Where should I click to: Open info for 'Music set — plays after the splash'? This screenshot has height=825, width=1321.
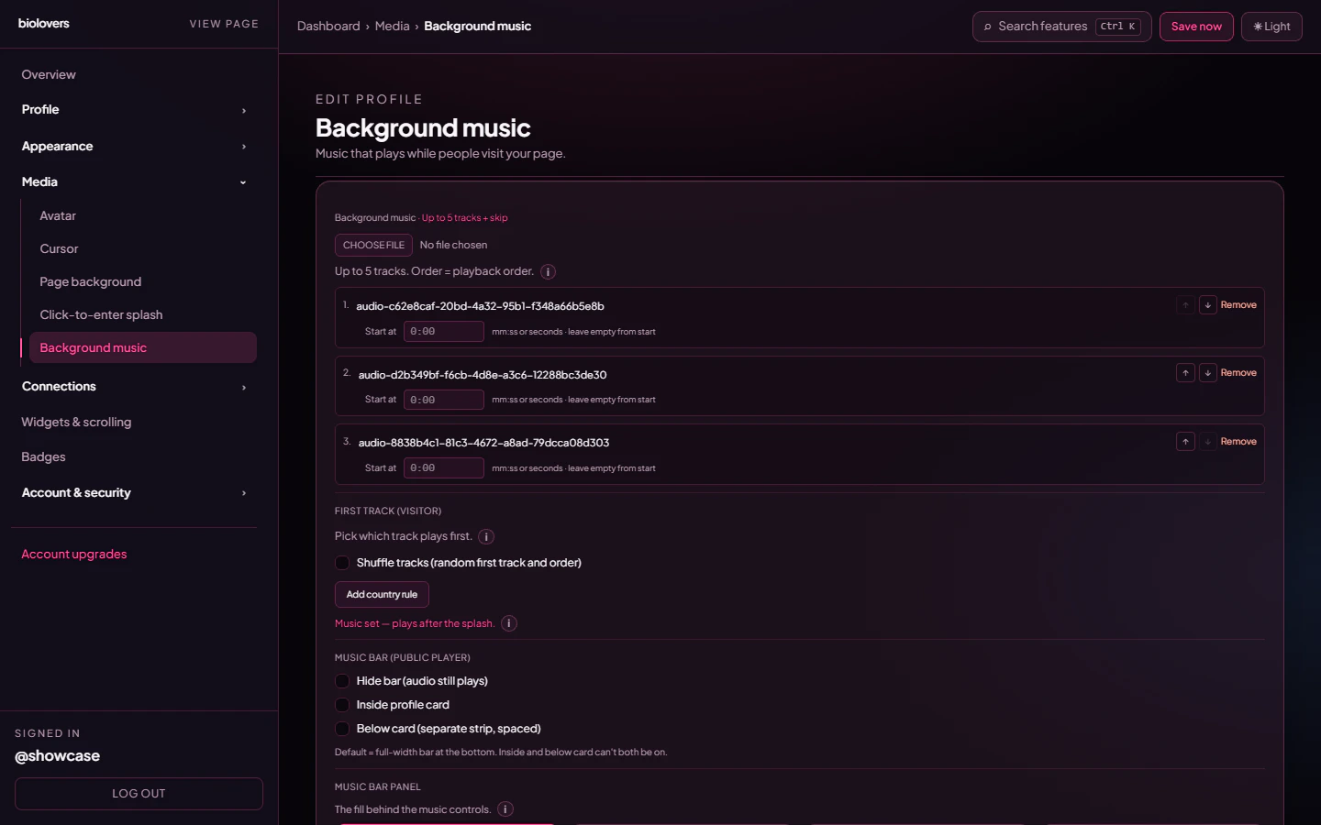pyautogui.click(x=508, y=623)
